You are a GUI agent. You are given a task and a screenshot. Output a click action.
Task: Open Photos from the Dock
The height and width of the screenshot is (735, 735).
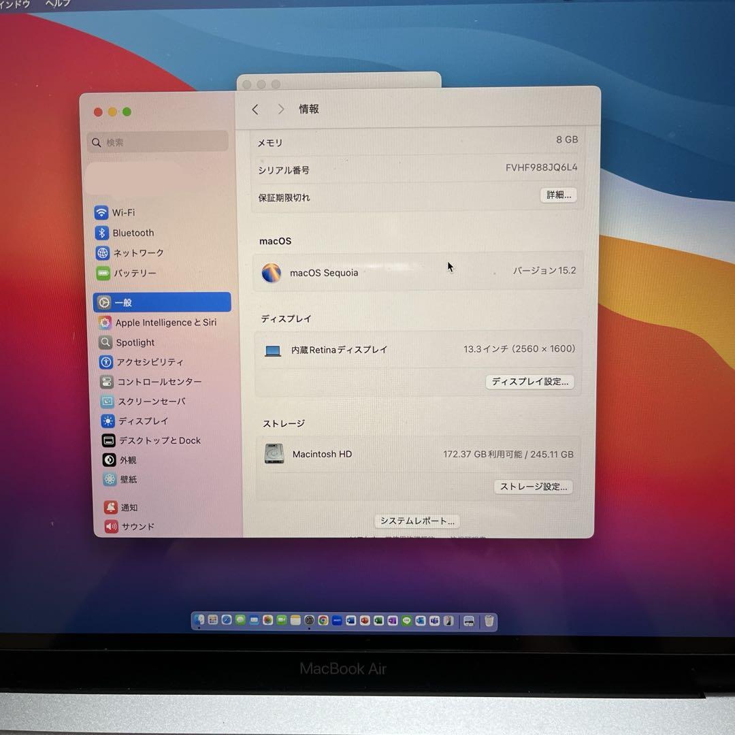point(267,620)
